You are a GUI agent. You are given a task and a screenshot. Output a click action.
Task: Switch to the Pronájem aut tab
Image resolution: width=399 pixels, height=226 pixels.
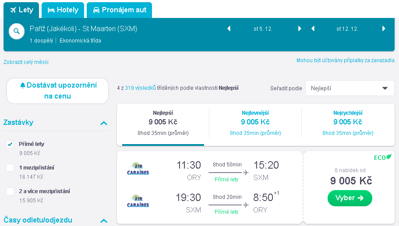pos(119,10)
